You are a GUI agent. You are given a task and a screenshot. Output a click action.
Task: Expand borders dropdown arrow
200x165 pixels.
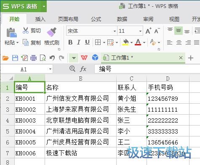(x=104, y=42)
